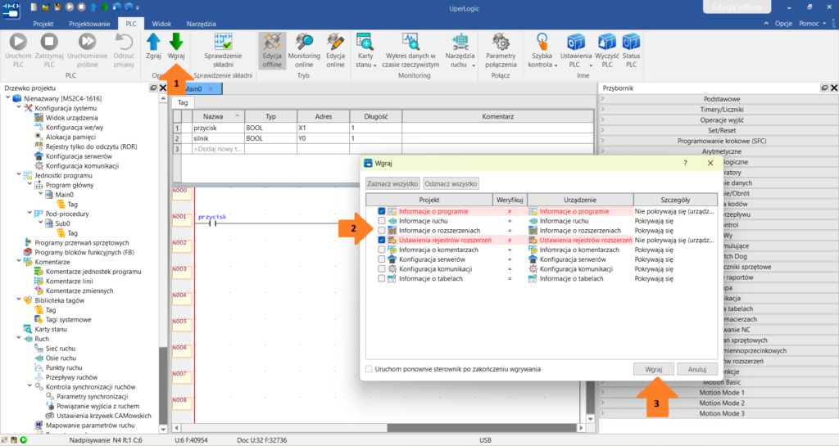Open Sieć ruchu tree item

point(60,349)
